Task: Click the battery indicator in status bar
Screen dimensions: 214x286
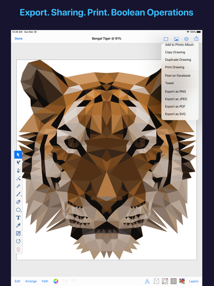Action: (198, 32)
